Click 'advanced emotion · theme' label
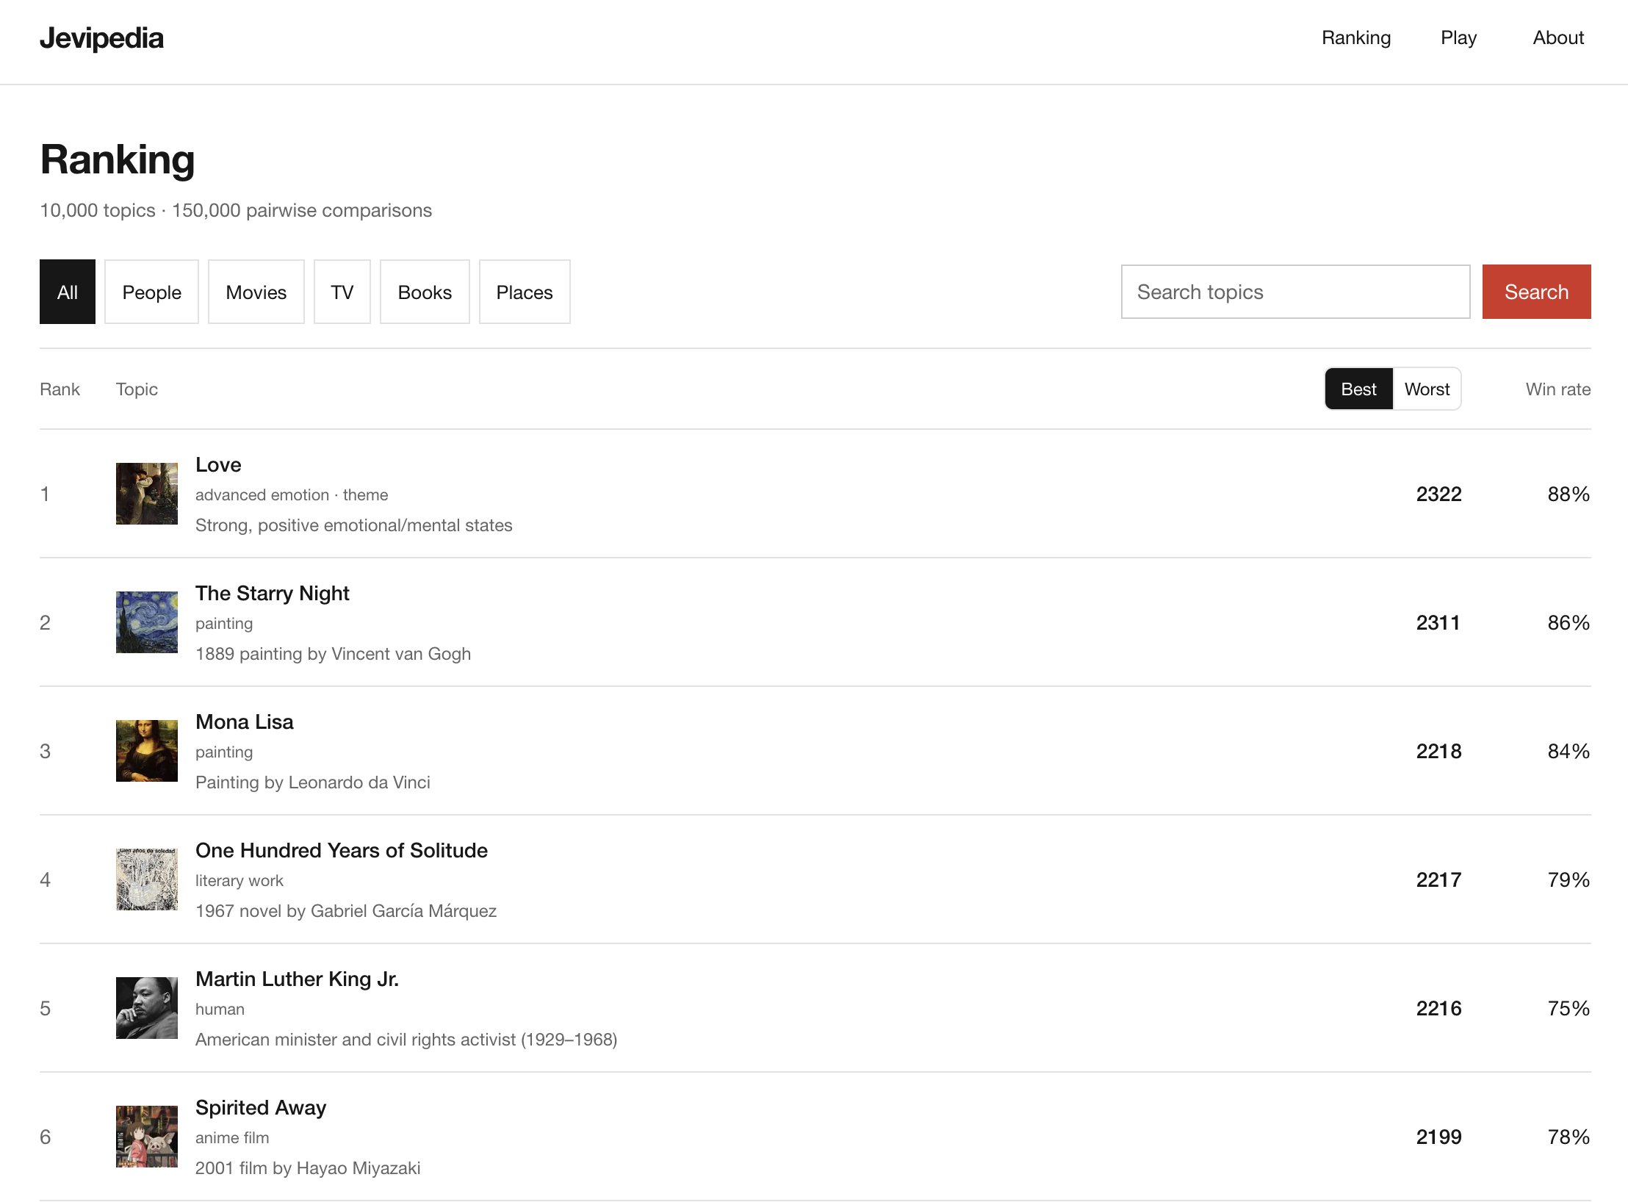The height and width of the screenshot is (1202, 1628). click(x=292, y=494)
